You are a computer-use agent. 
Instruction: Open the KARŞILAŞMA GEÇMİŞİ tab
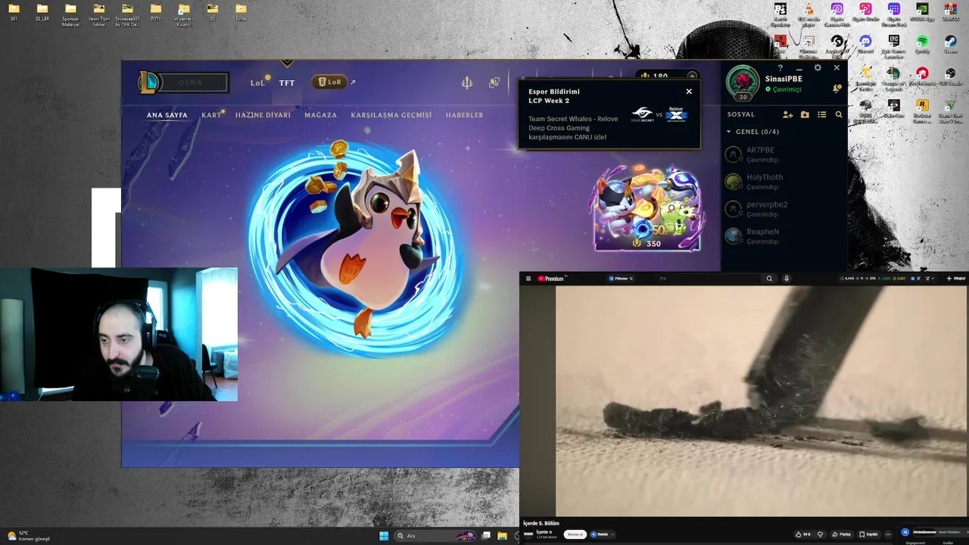pyautogui.click(x=391, y=115)
